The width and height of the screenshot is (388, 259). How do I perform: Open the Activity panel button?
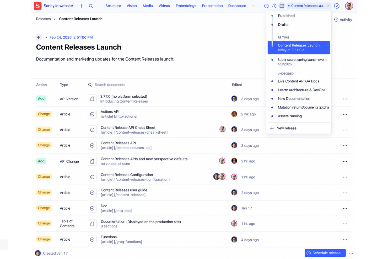click(x=343, y=20)
